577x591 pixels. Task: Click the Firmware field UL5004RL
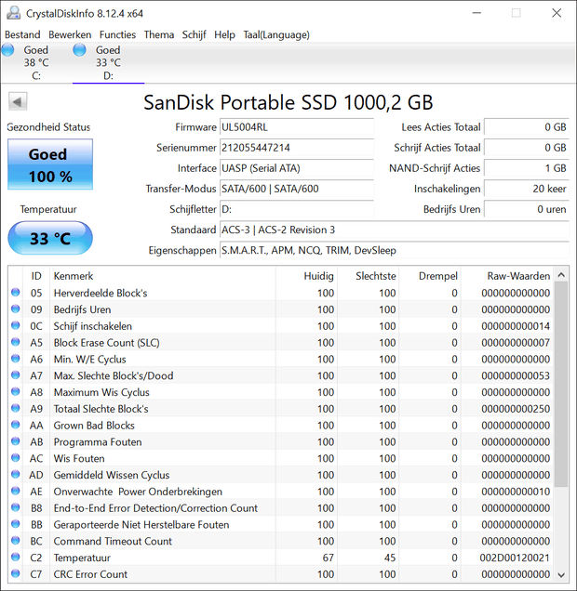[x=297, y=127]
